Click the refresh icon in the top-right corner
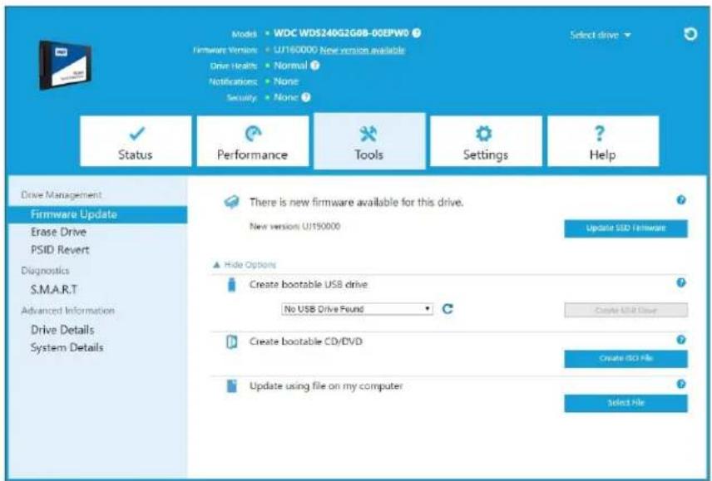712x481 pixels. pyautogui.click(x=690, y=34)
